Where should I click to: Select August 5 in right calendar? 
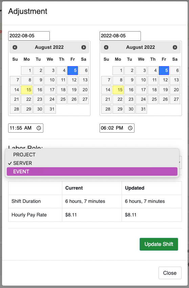pos(164,71)
